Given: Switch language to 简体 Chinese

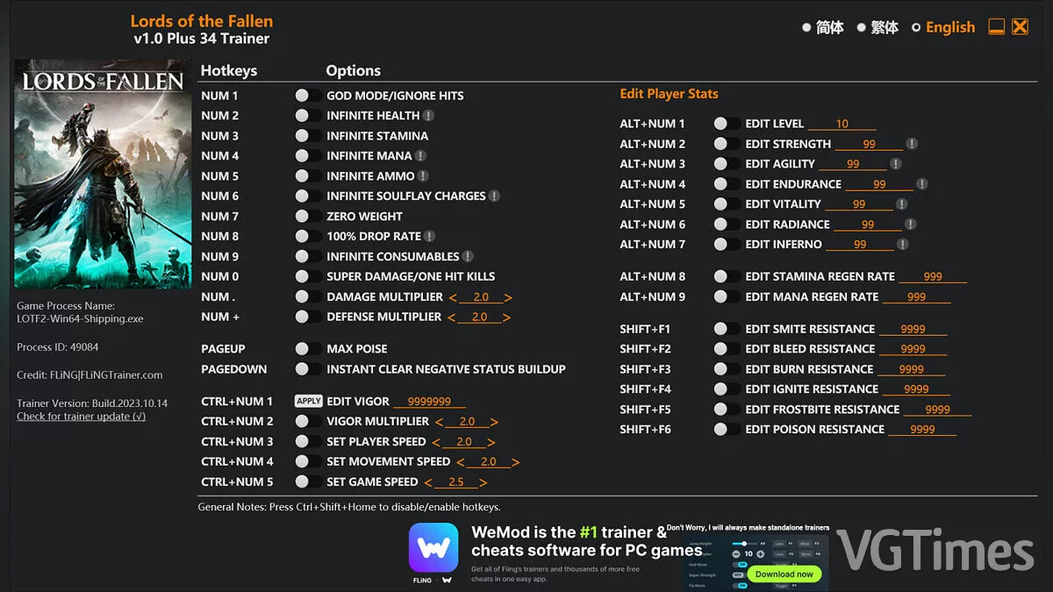Looking at the screenshot, I should [822, 27].
